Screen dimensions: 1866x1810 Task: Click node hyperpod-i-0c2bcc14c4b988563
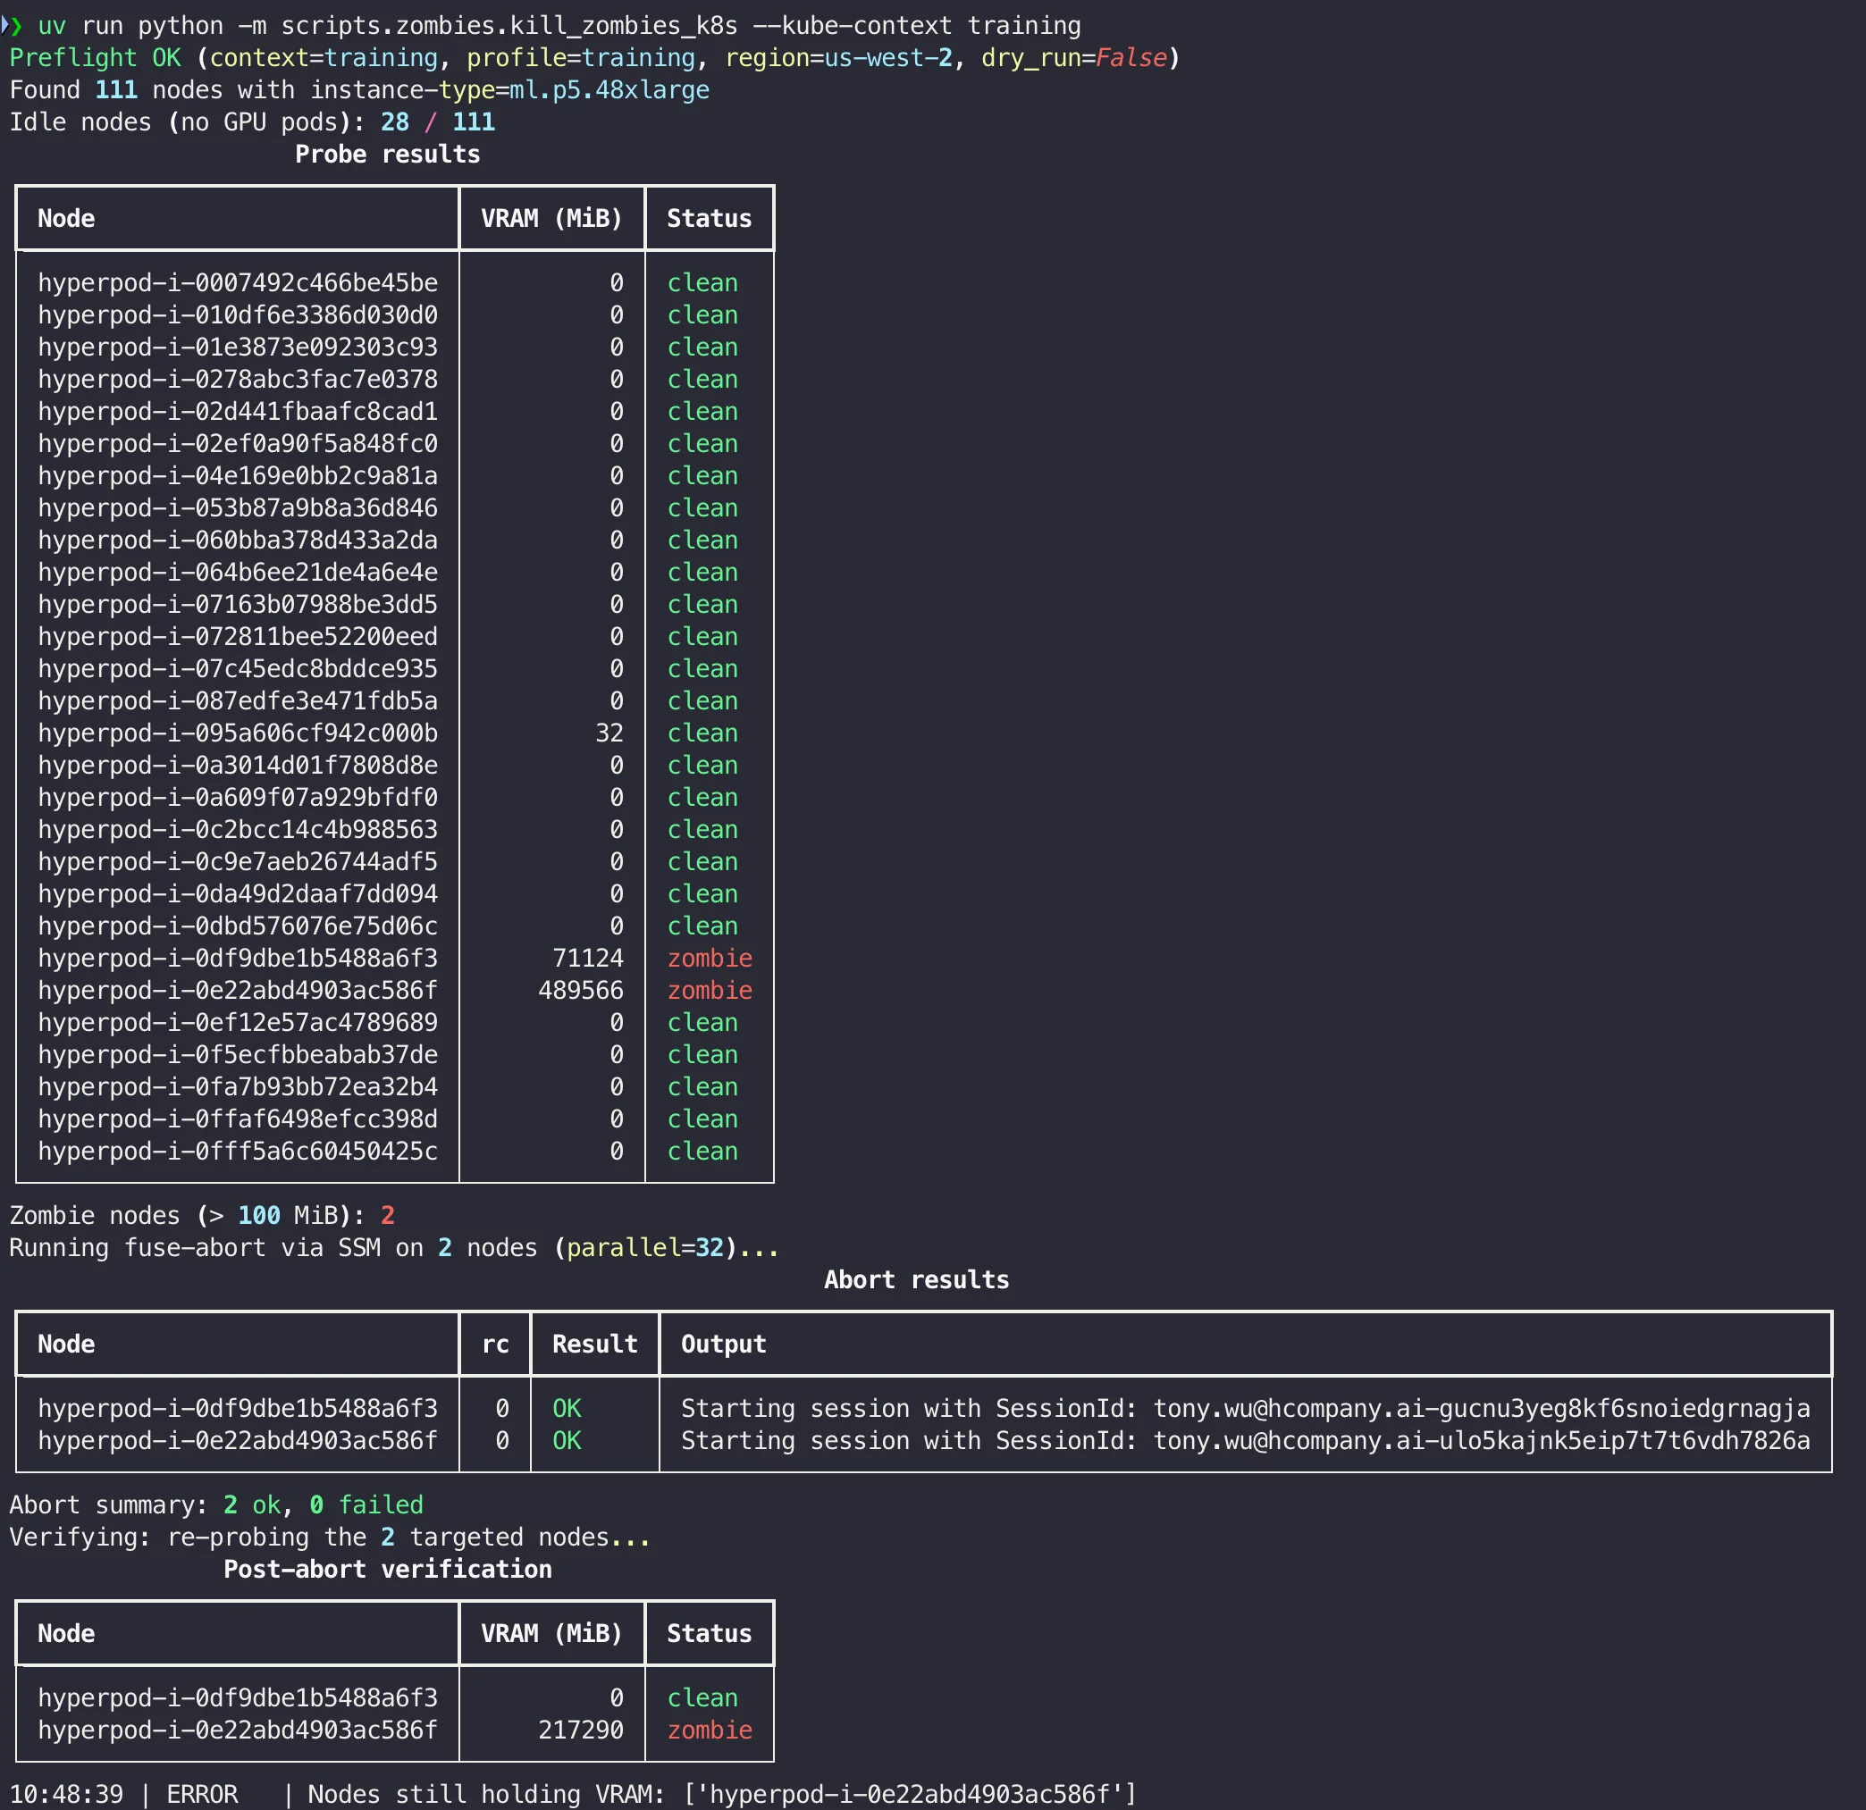coord(238,830)
